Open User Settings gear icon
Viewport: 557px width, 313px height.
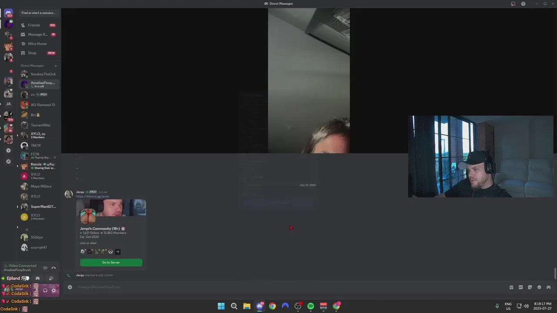click(54, 290)
